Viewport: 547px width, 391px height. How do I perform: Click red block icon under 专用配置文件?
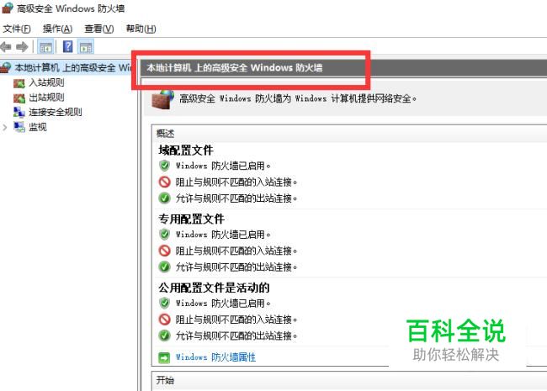[164, 251]
